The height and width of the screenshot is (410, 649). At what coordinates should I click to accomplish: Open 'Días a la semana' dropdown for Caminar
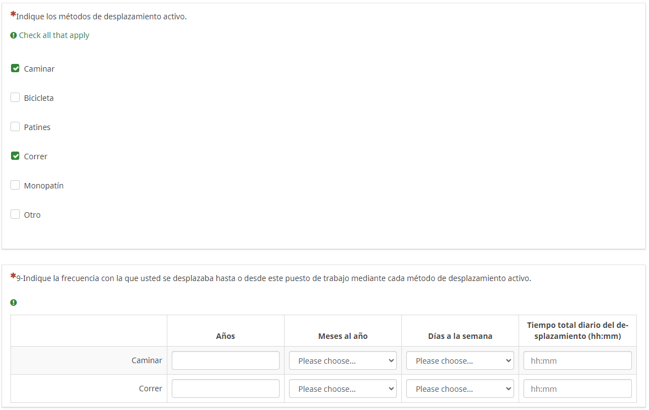[x=460, y=361]
